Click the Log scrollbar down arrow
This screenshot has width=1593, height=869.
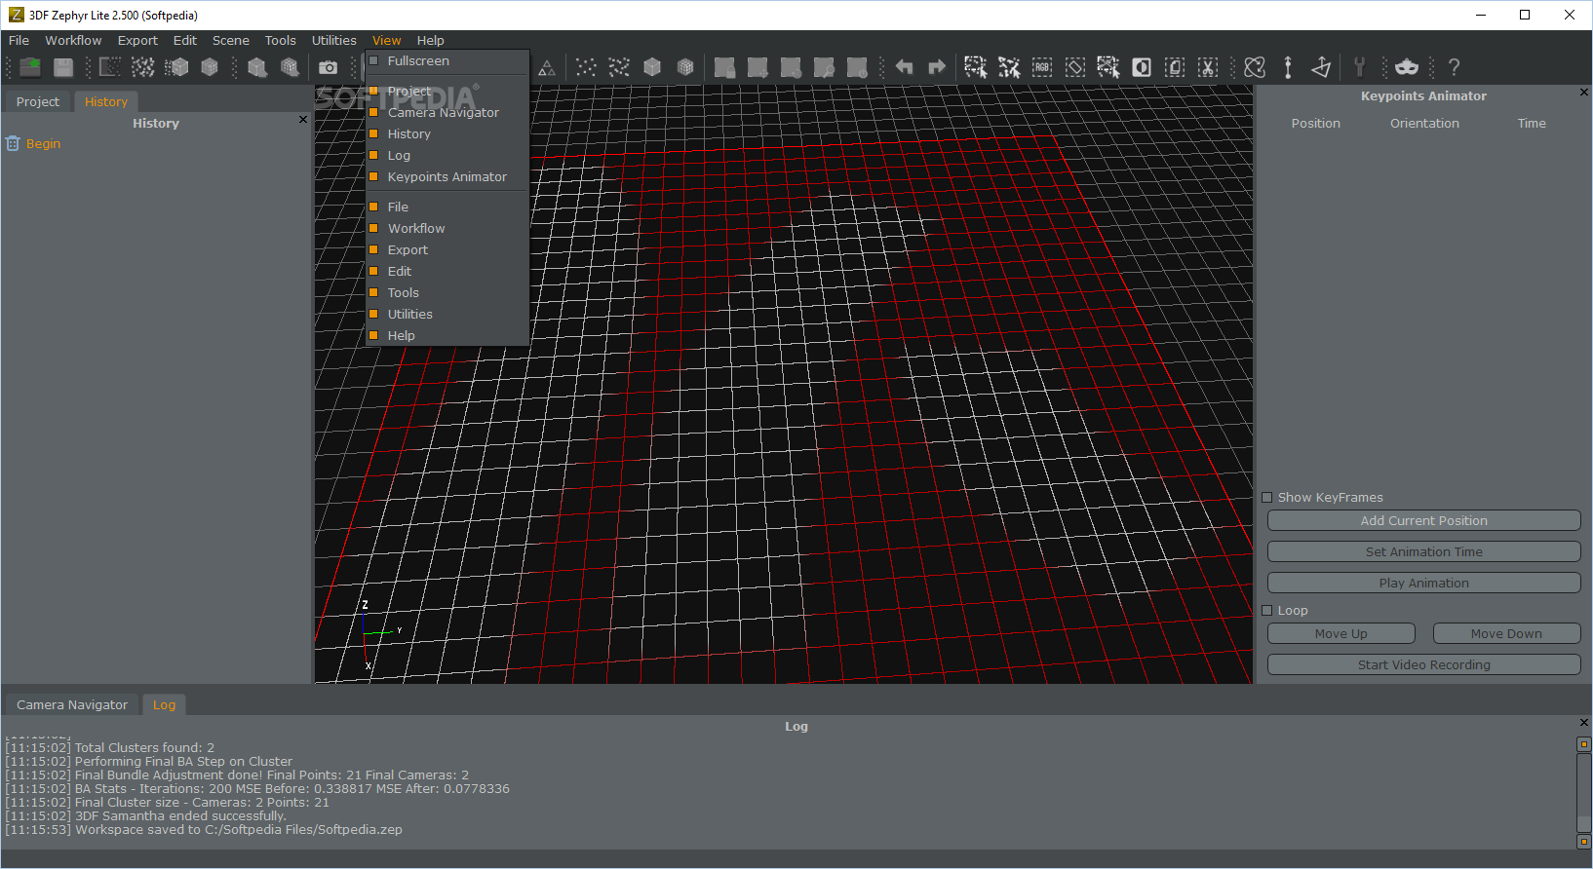pyautogui.click(x=1584, y=842)
